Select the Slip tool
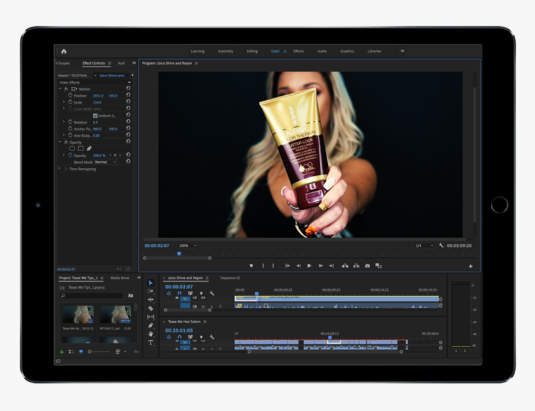This screenshot has height=411, width=535. pos(151,317)
